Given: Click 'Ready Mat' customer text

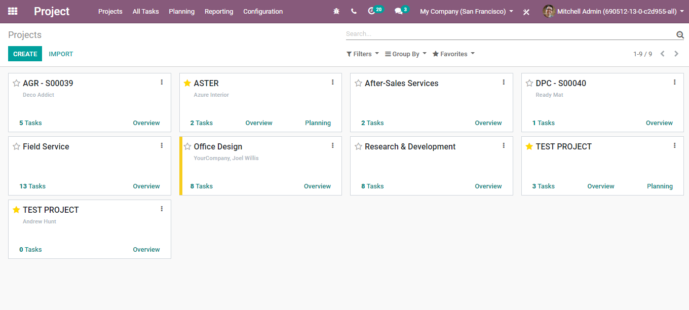Looking at the screenshot, I should point(549,95).
